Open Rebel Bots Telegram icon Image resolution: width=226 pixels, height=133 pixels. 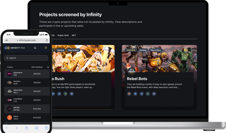coord(141,94)
